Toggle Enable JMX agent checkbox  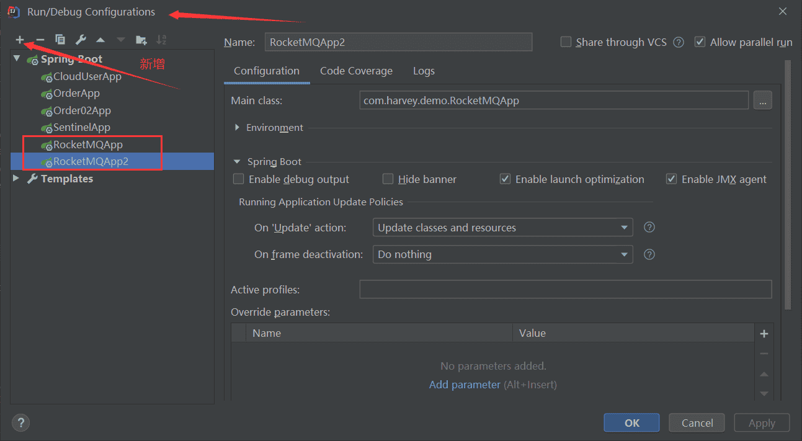[x=671, y=179]
